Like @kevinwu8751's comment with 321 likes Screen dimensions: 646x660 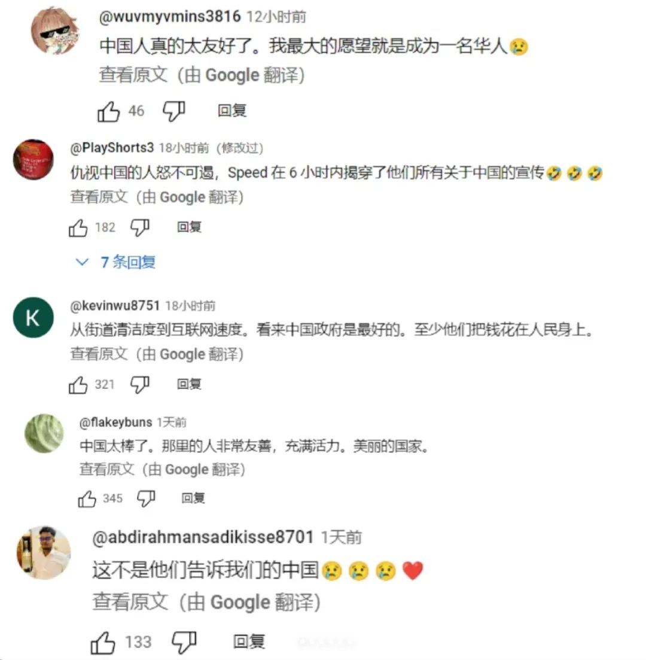point(78,385)
